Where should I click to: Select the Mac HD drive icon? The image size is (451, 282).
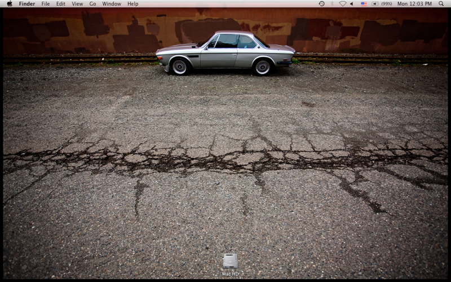[x=230, y=261]
